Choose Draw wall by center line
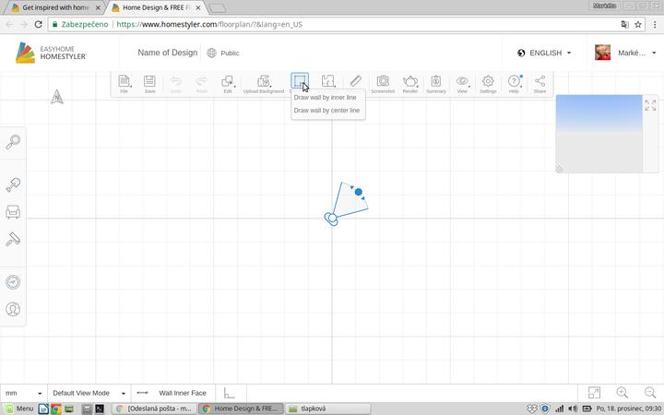 [326, 110]
